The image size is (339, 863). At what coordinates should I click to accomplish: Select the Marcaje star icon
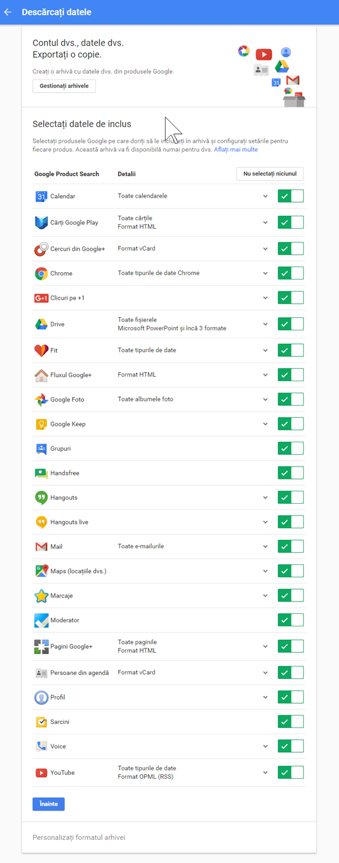[41, 596]
